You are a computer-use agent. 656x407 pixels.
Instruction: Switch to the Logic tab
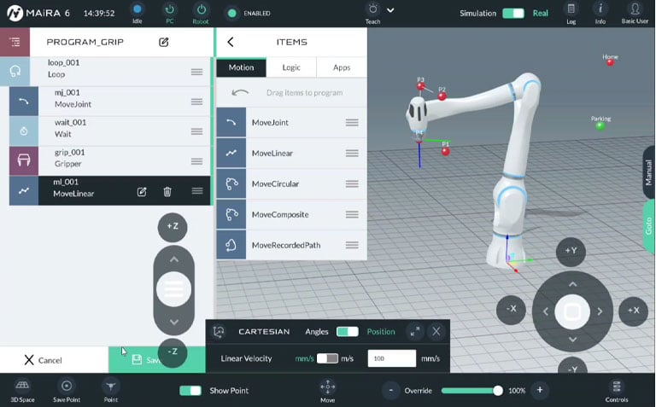pos(291,67)
